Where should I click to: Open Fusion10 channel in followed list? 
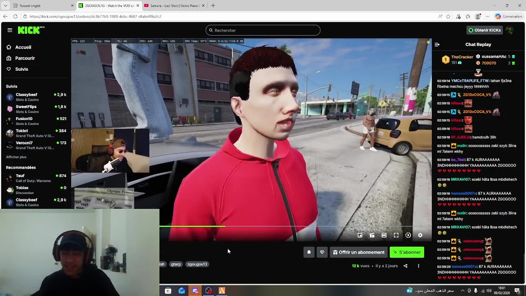click(36, 121)
